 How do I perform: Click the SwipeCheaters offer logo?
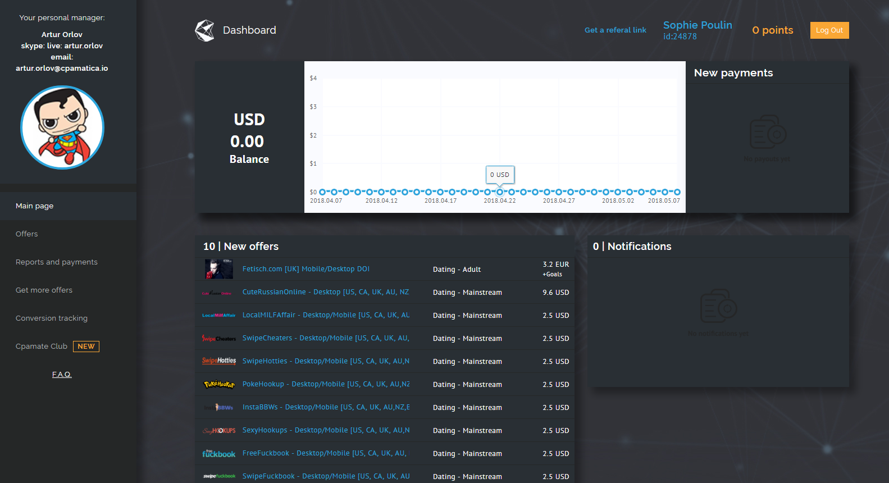pos(218,338)
